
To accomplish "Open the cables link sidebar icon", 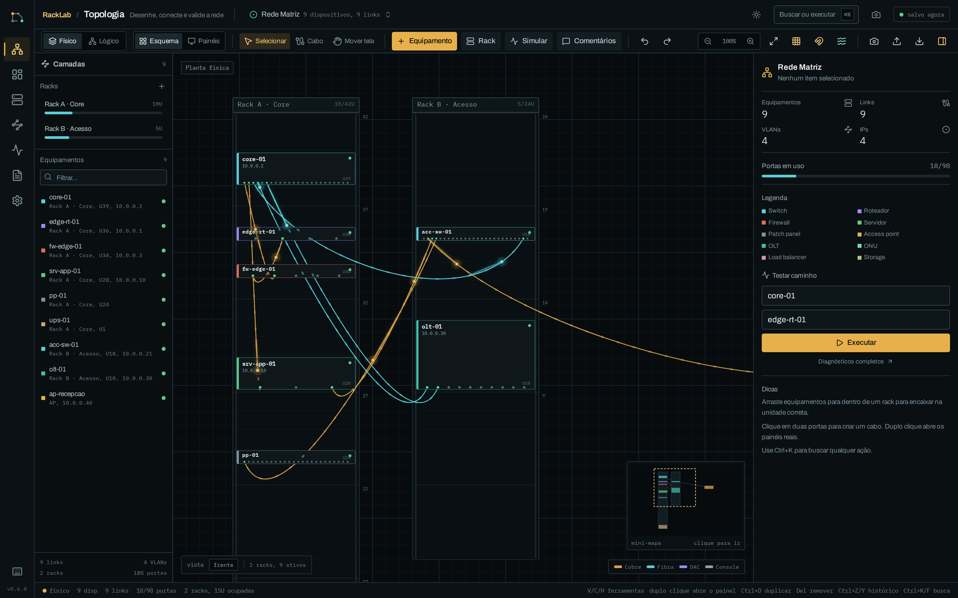I will click(17, 125).
